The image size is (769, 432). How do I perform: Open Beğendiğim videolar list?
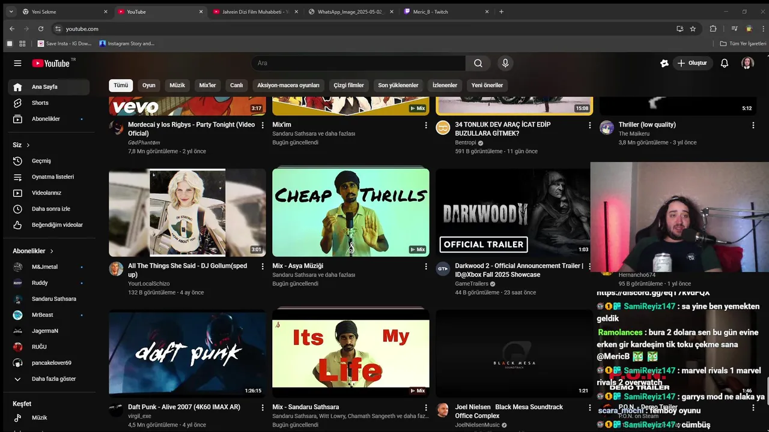click(x=49, y=225)
